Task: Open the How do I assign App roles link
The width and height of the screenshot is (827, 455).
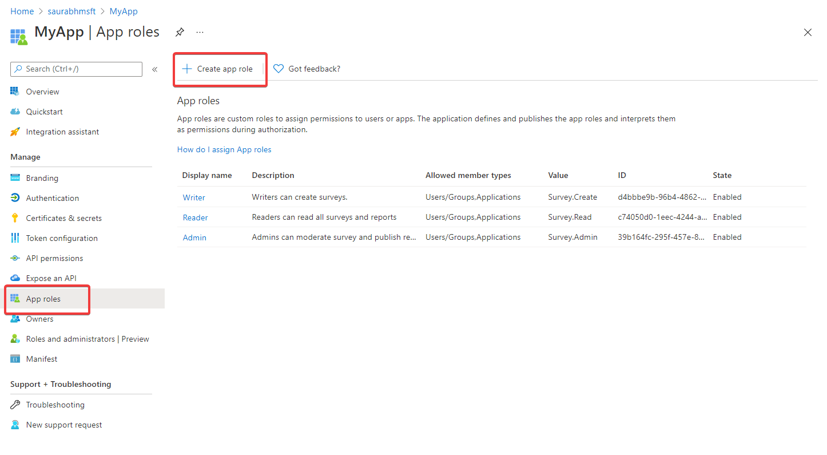Action: coord(224,149)
